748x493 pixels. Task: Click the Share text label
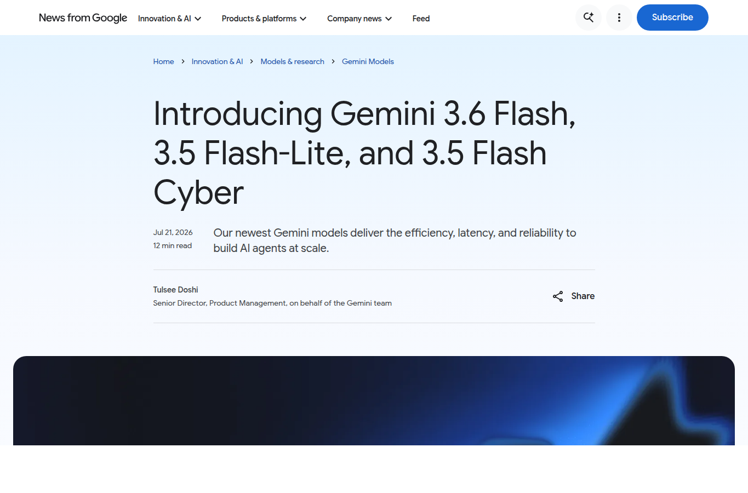coord(583,296)
